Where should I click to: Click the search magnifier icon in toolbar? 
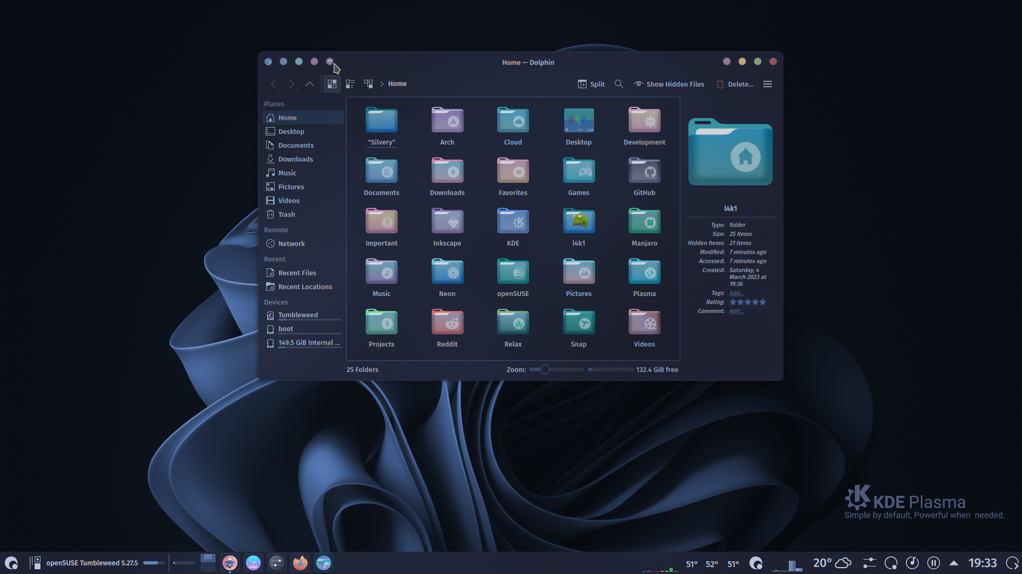(x=619, y=84)
